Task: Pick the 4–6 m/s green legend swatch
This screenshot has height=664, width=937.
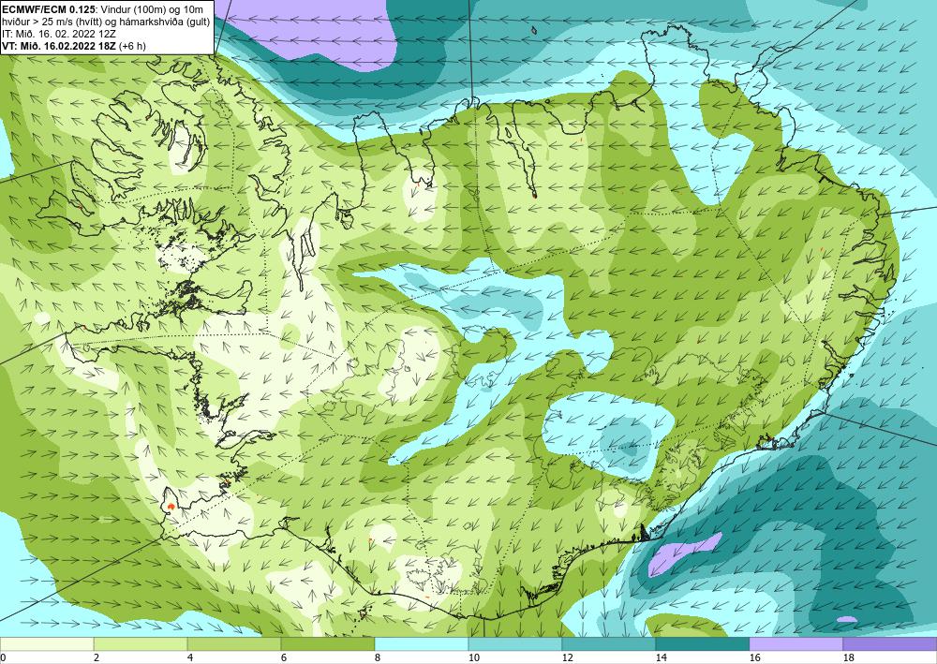Action: coord(234,643)
